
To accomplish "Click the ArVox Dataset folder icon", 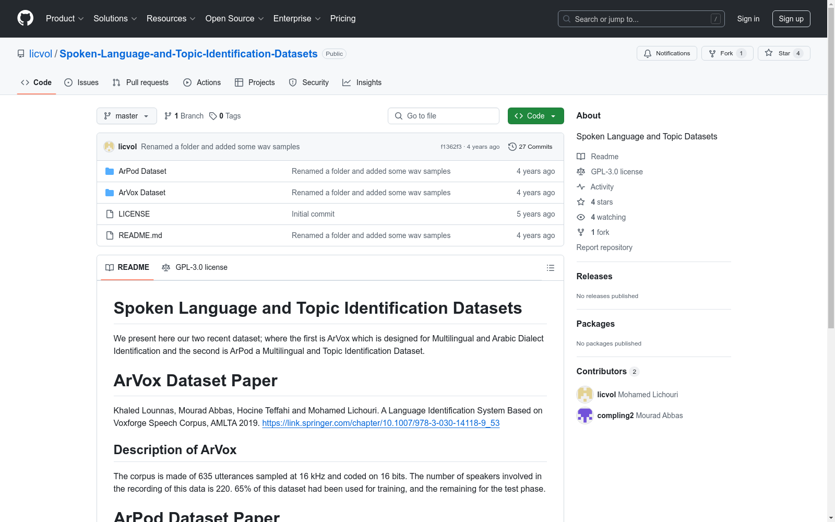I will 110,193.
